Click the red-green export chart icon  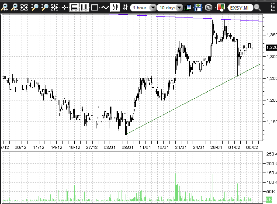click(x=221, y=7)
